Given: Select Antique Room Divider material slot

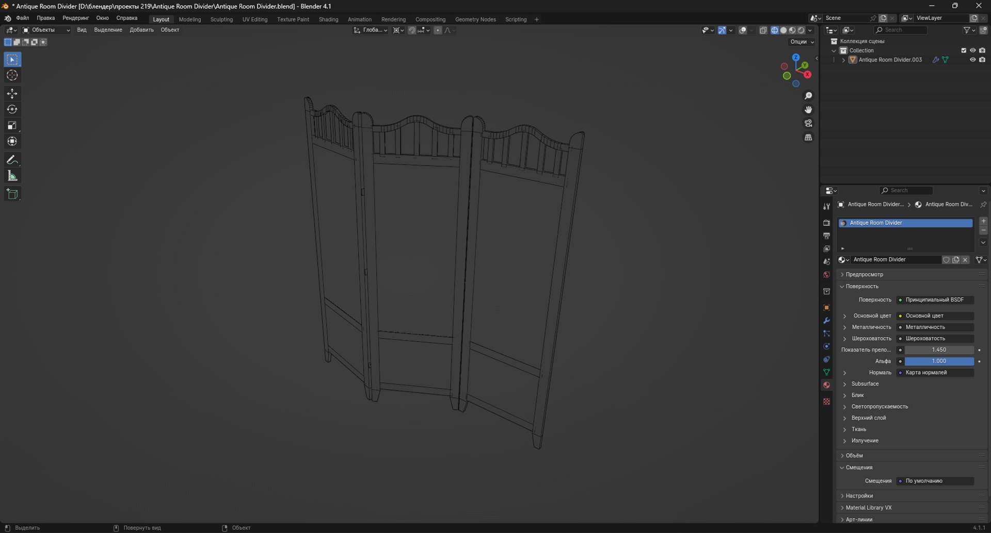Looking at the screenshot, I should [x=905, y=223].
